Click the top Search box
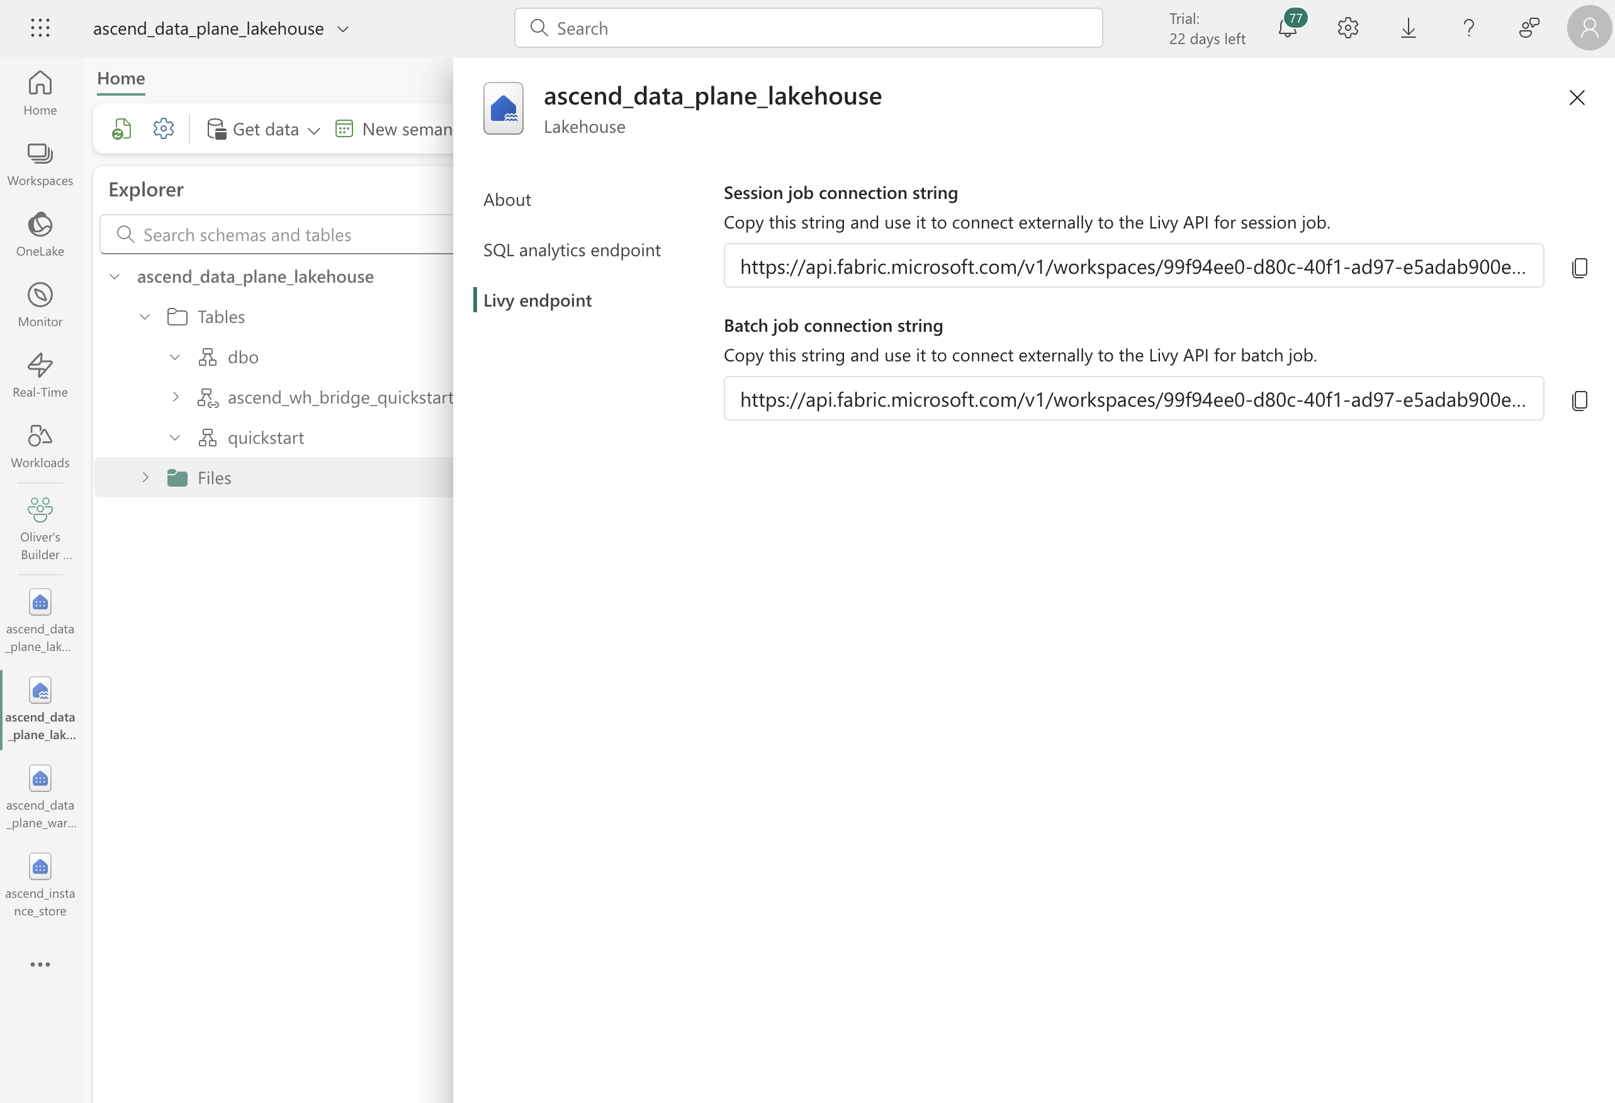This screenshot has width=1615, height=1103. coord(808,28)
